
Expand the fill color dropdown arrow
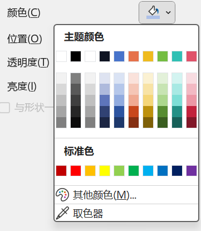tap(168, 13)
